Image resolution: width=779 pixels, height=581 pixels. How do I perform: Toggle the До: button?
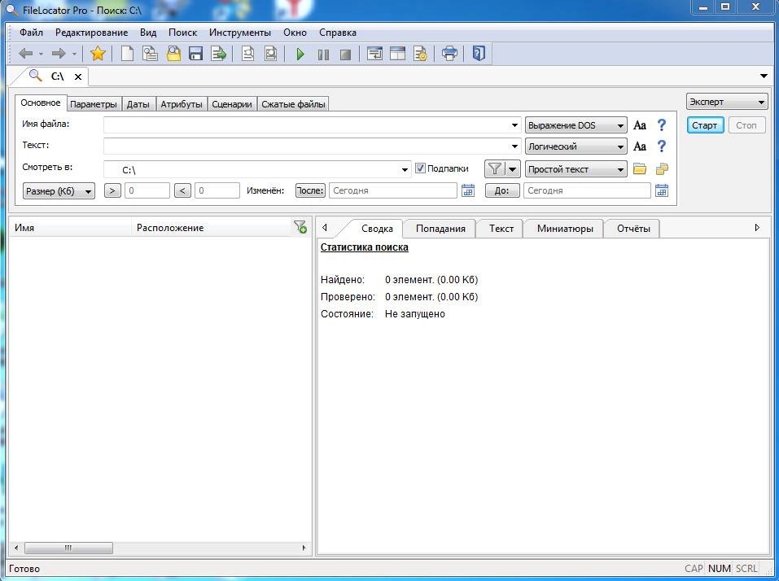coord(502,190)
